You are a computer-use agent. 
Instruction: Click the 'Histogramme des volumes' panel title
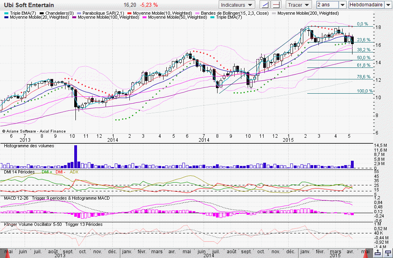29,146
